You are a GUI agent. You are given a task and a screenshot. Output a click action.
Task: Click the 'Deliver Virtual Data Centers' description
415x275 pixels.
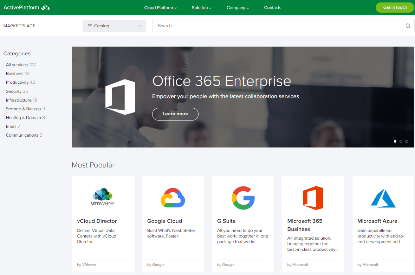pos(97,236)
